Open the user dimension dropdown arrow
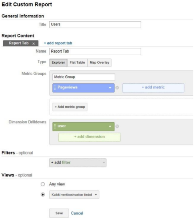This screenshot has width=194, height=218. coord(110,126)
